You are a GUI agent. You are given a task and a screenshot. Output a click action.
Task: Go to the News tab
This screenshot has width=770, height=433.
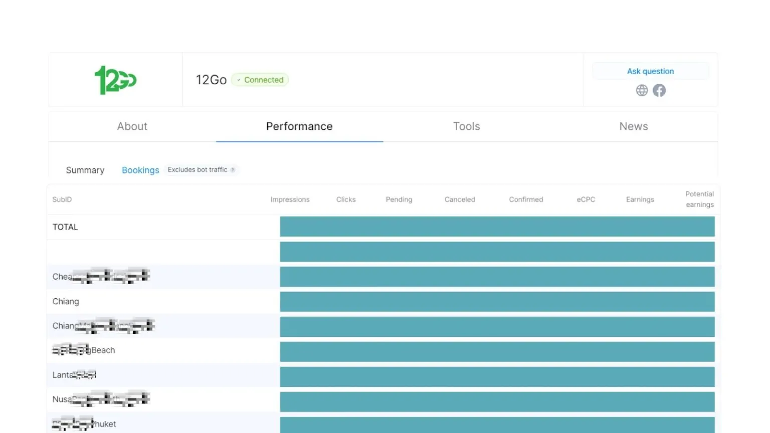[x=633, y=126]
